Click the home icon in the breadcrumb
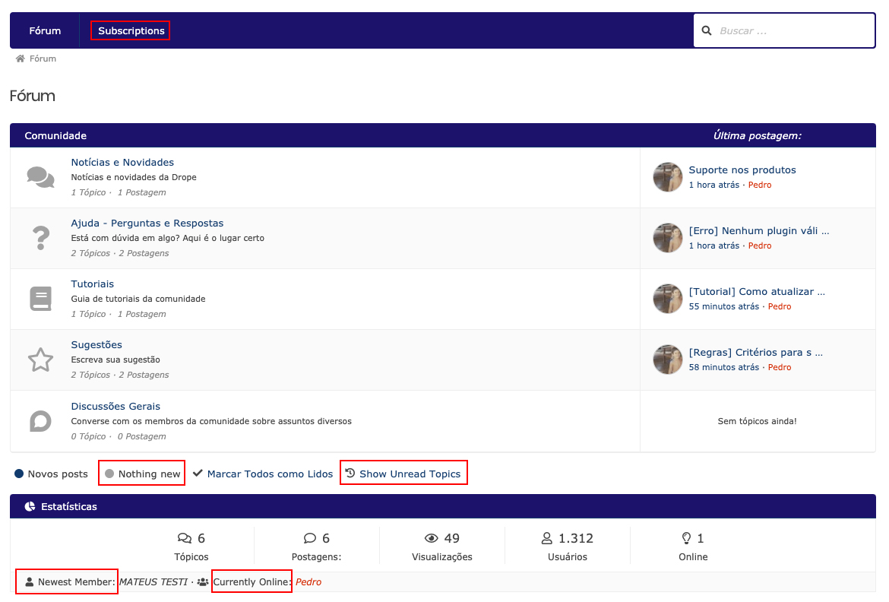The image size is (889, 602). (21, 59)
